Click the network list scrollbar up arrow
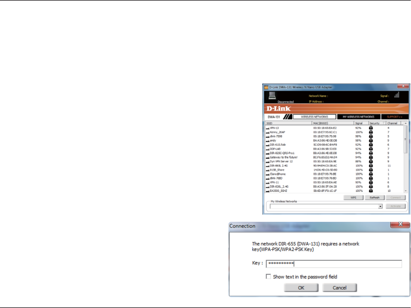 click(406, 123)
